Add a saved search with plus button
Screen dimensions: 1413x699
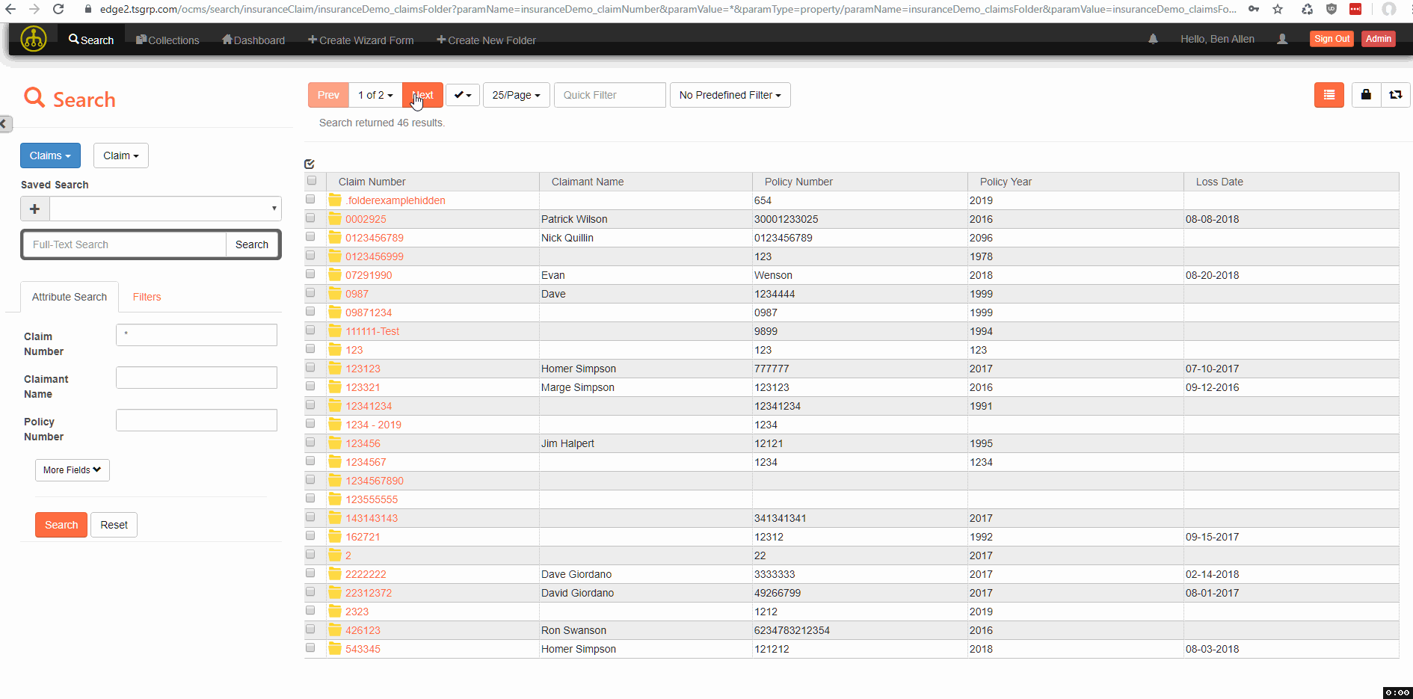coord(34,209)
